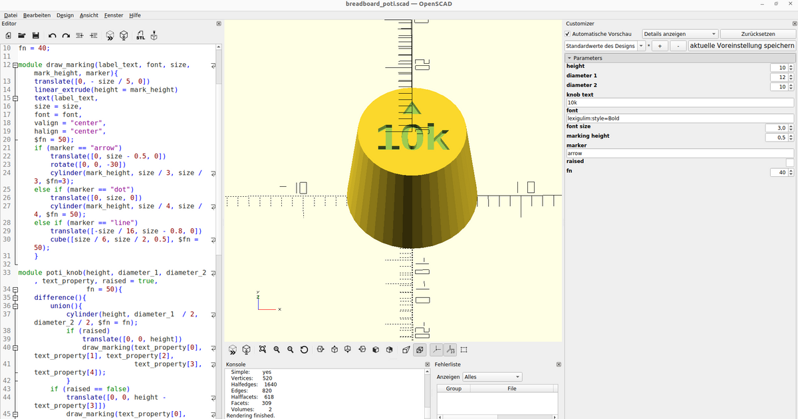
Task: Switch to top view of the model
Action: tap(334, 349)
